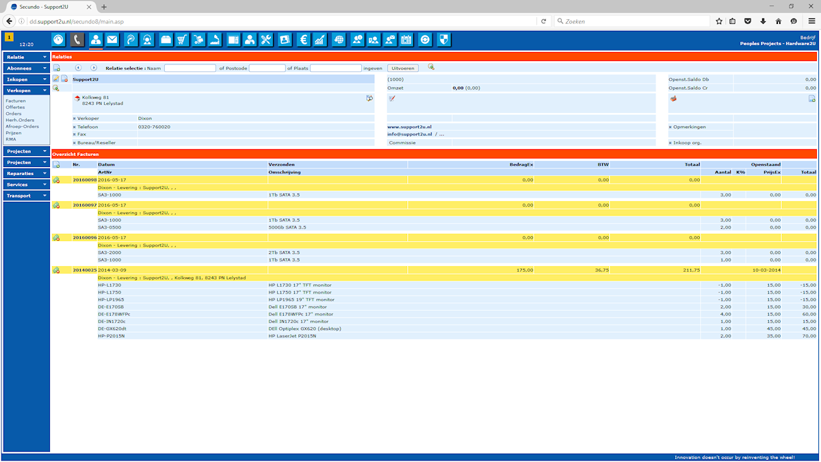Open Orders under Verkopen
Image resolution: width=821 pixels, height=462 pixels.
14,114
